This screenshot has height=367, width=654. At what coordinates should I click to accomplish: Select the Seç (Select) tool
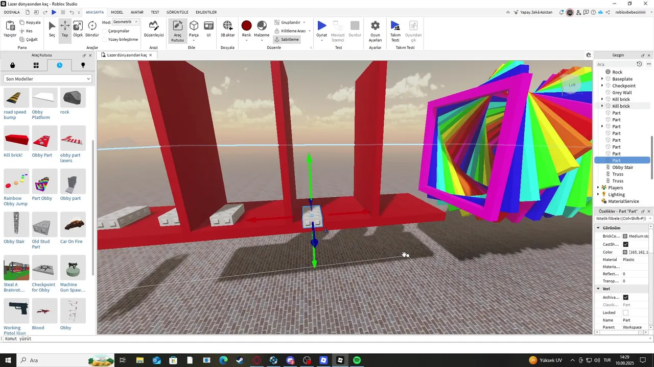(52, 29)
